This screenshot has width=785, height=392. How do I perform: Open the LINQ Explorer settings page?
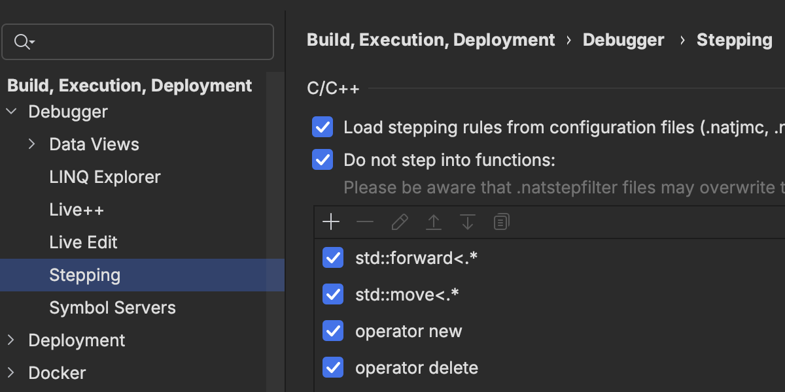click(x=105, y=177)
